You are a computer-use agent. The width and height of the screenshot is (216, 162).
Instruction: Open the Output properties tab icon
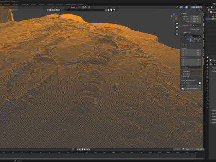click(207, 68)
